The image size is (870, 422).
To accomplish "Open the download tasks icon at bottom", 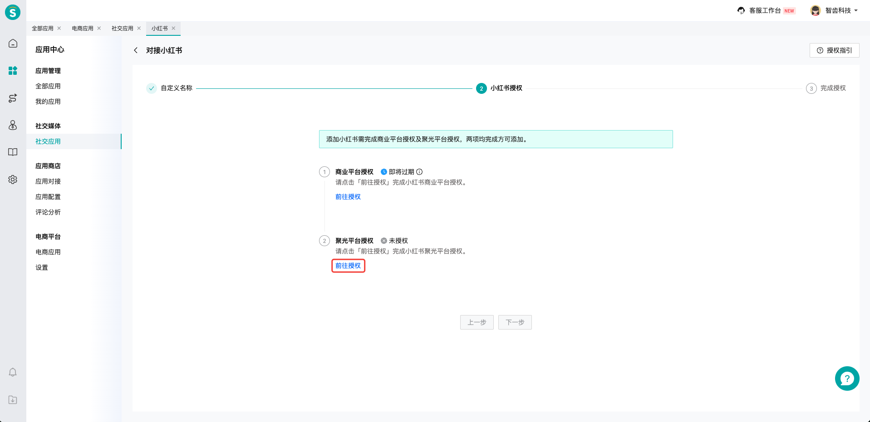I will click(13, 400).
